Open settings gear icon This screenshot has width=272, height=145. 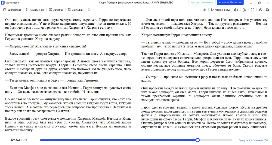[261, 10]
